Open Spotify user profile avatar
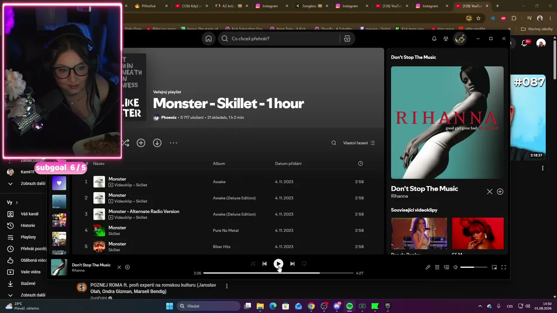 click(460, 39)
